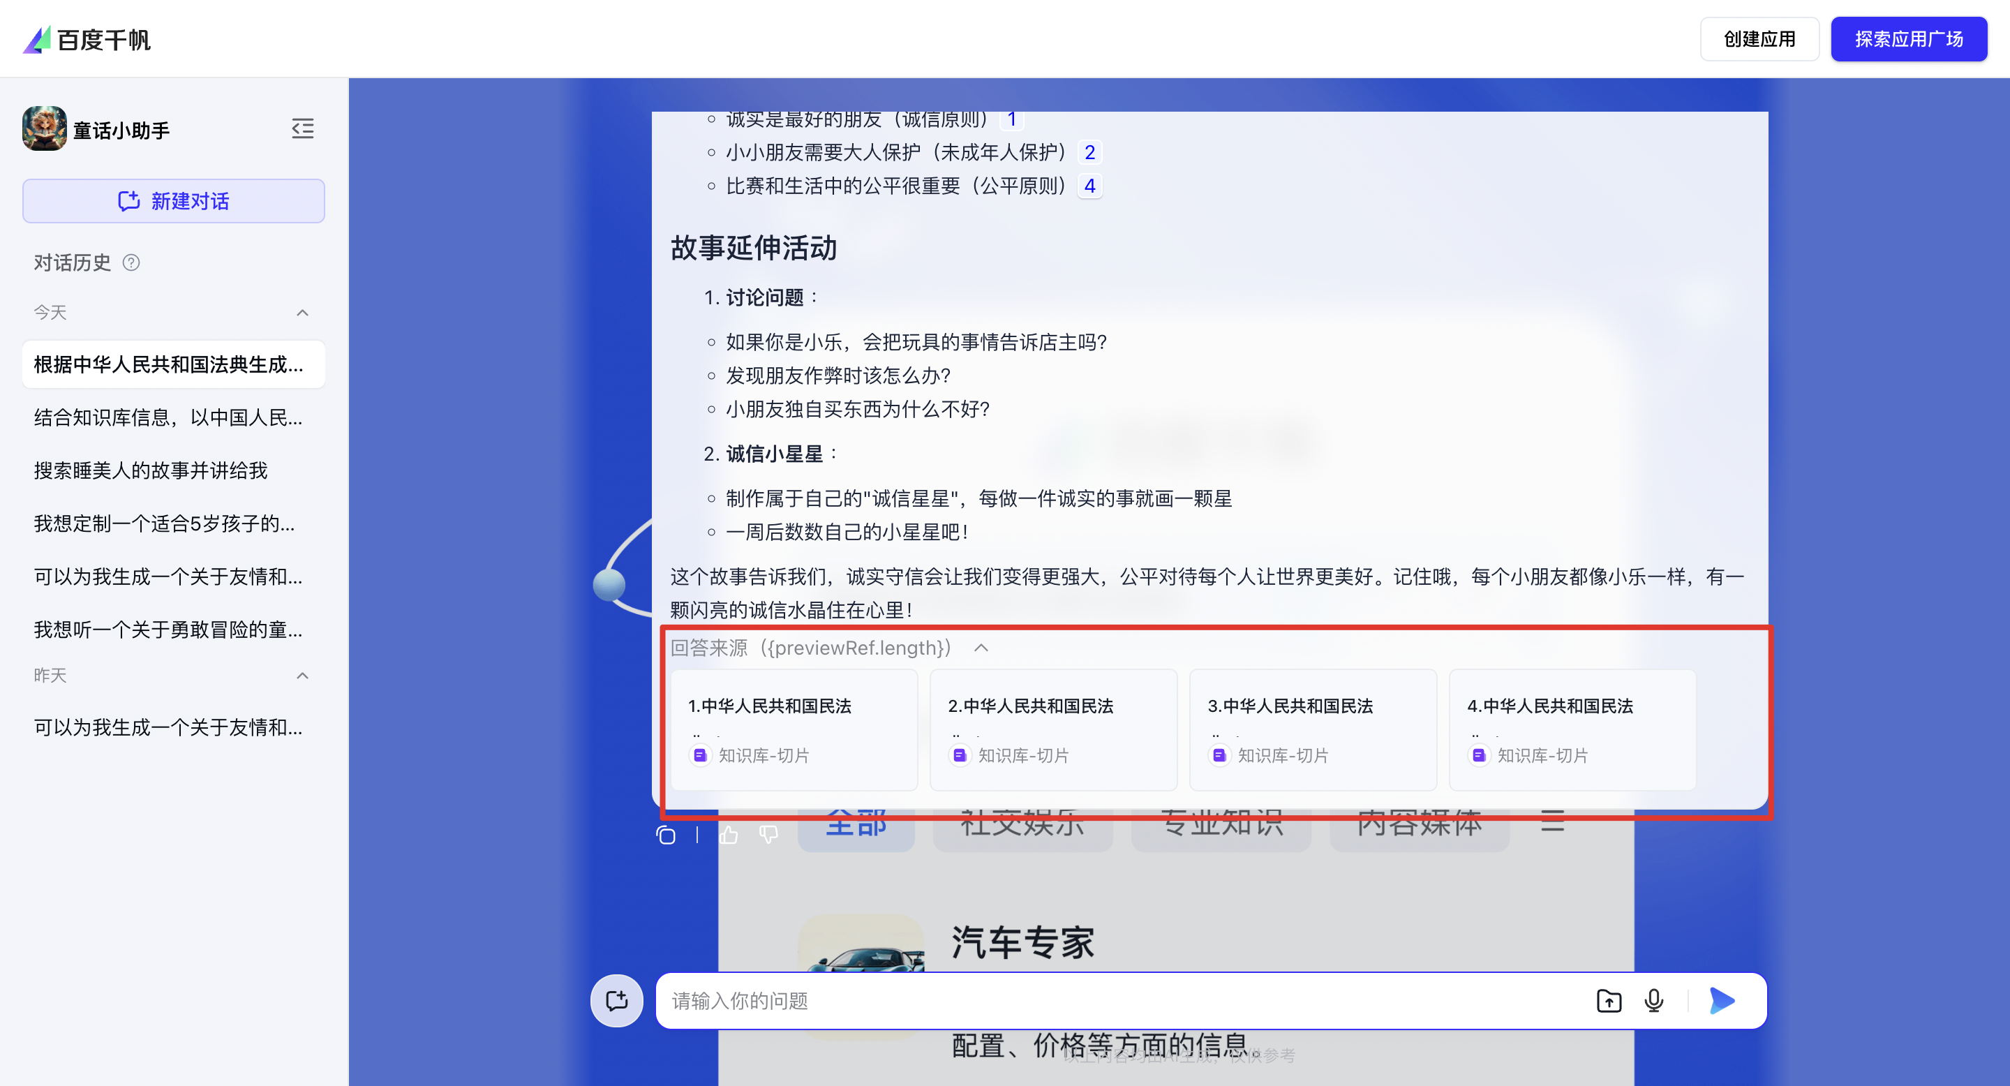
Task: Click the 童话小助手 avatar image
Action: tap(45, 128)
